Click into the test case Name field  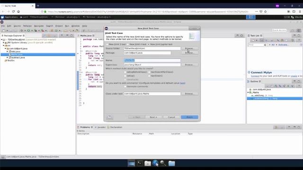152,60
